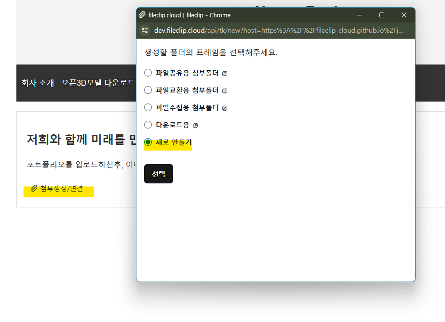
Task: Choose the 파일수집용 첨부폴더 option
Action: (148, 107)
